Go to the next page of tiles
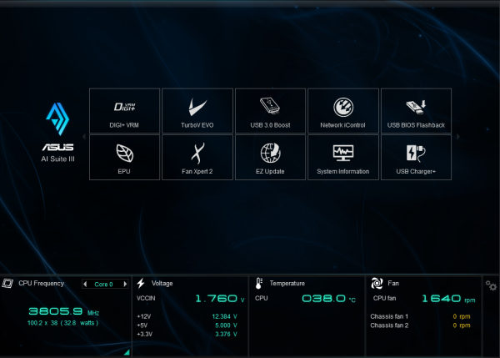This screenshot has width=500, height=358. (458, 136)
